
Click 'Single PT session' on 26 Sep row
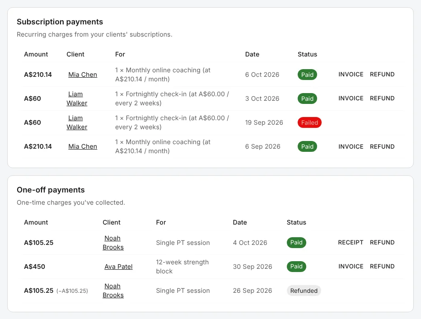[183, 291]
